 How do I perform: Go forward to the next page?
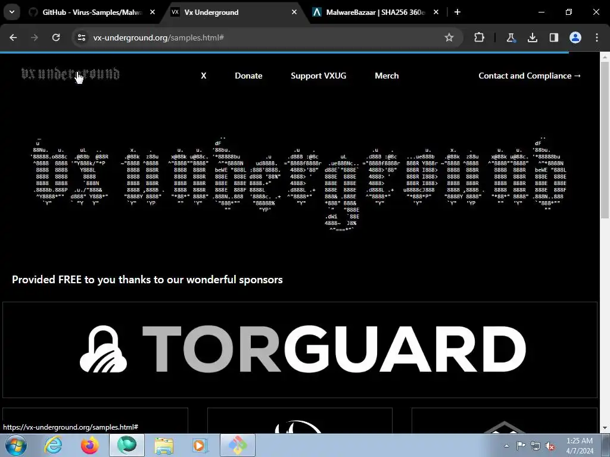(35, 37)
